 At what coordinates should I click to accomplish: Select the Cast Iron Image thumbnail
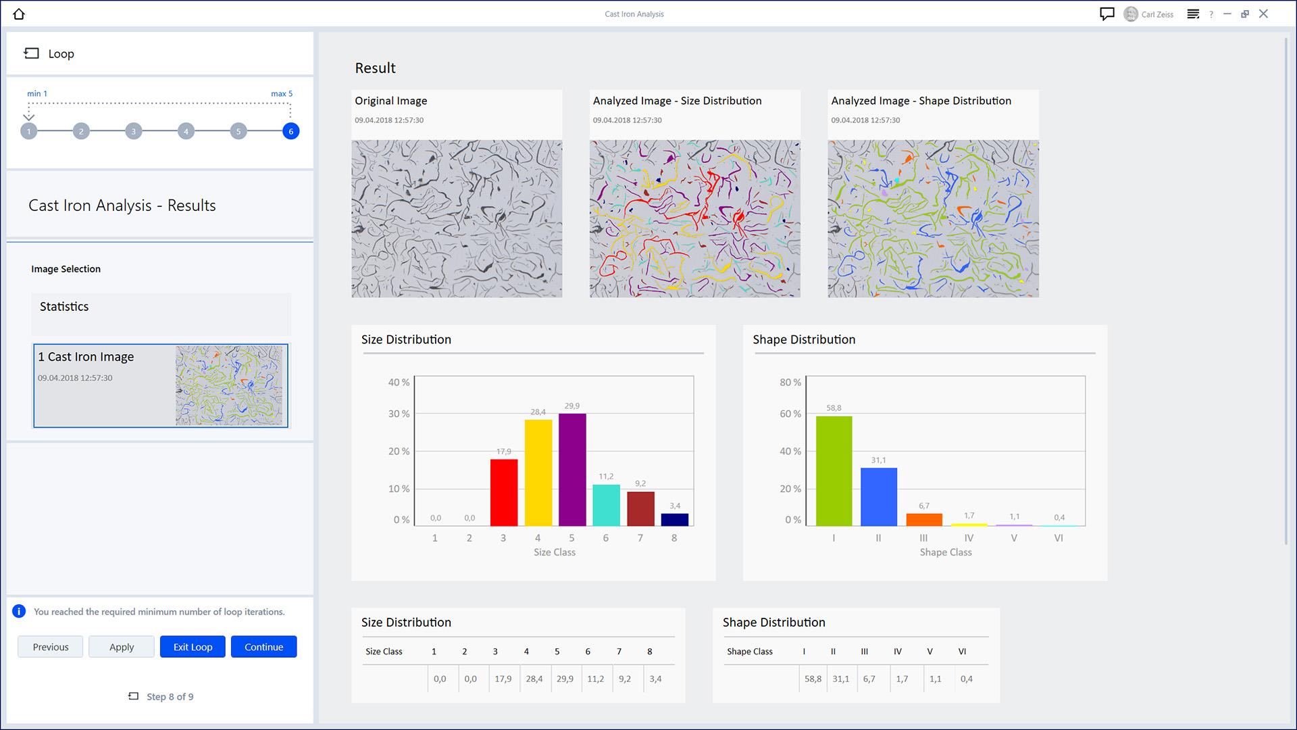click(160, 384)
